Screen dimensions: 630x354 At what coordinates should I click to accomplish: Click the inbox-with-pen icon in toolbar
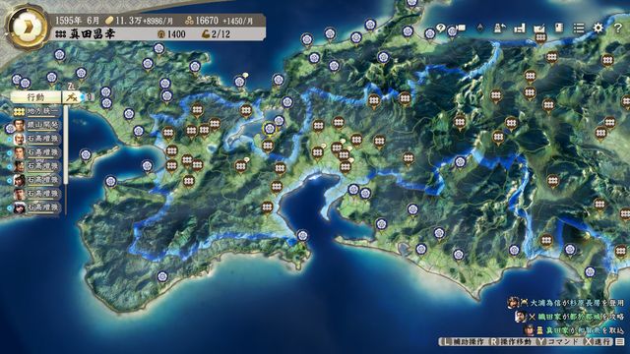pos(538,28)
